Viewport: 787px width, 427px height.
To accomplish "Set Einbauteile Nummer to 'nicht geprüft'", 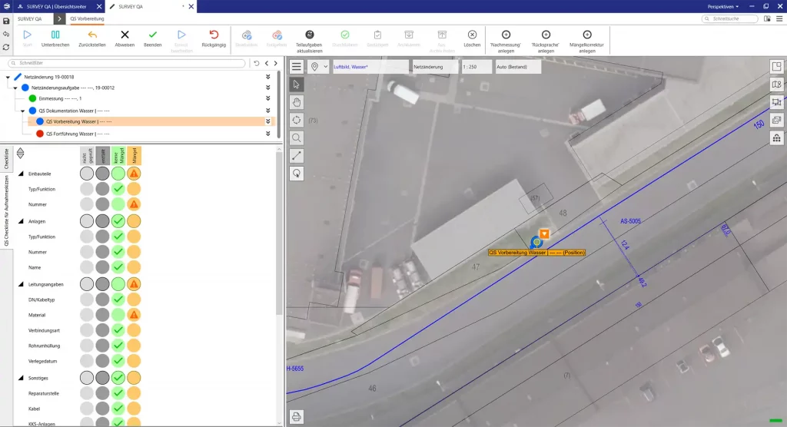I will click(87, 205).
